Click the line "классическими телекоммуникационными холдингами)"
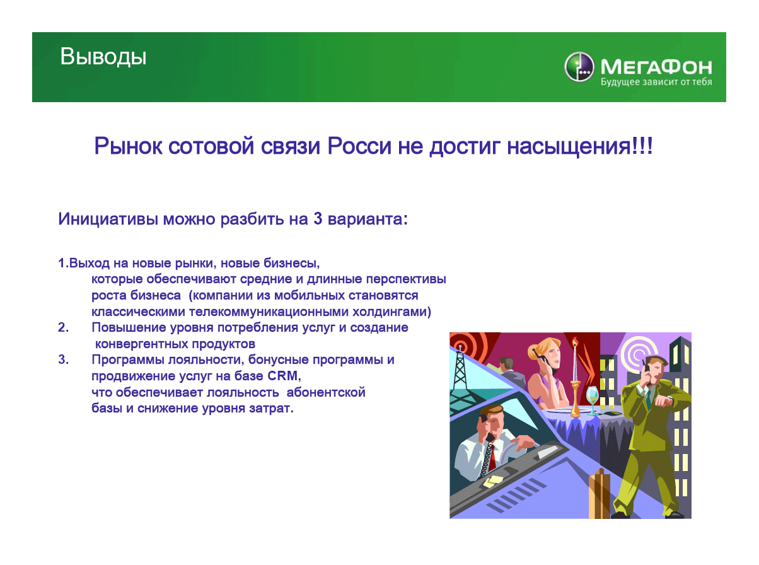 [261, 312]
